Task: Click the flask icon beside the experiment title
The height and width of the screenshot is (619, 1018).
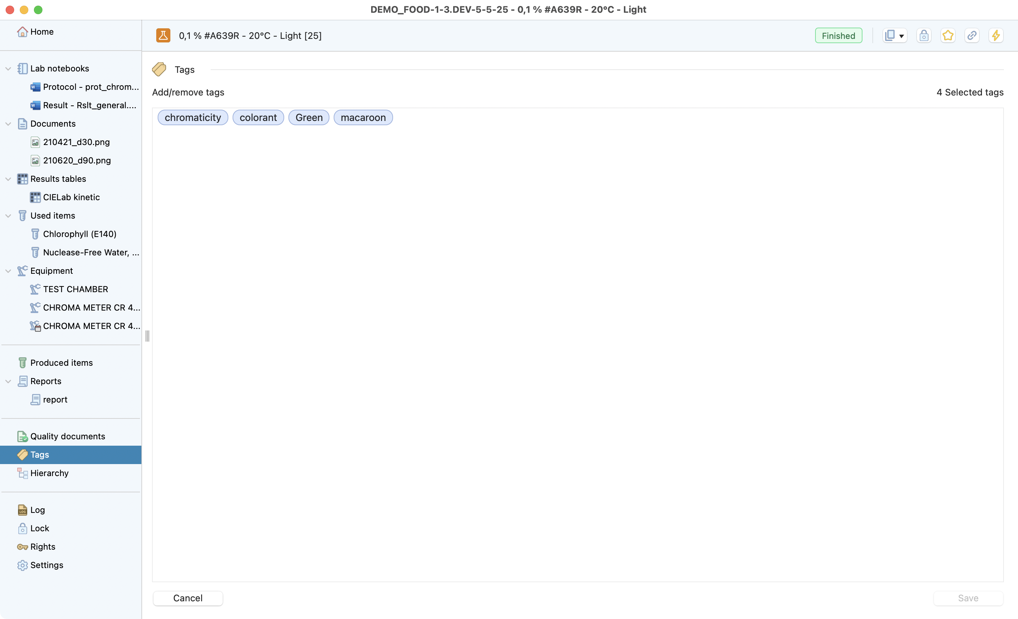Action: [x=163, y=36]
